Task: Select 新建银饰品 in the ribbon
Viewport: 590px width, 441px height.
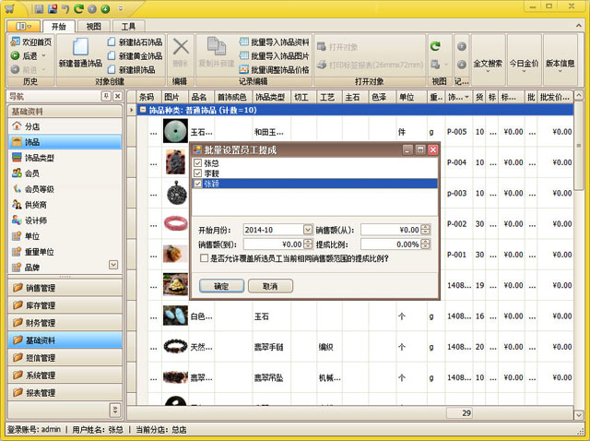Action: coord(131,70)
